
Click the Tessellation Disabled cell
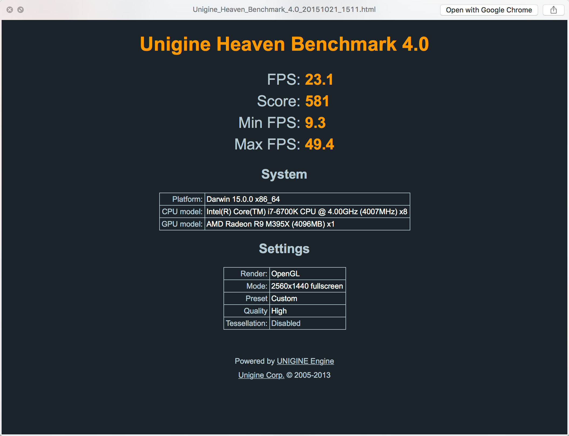click(307, 323)
